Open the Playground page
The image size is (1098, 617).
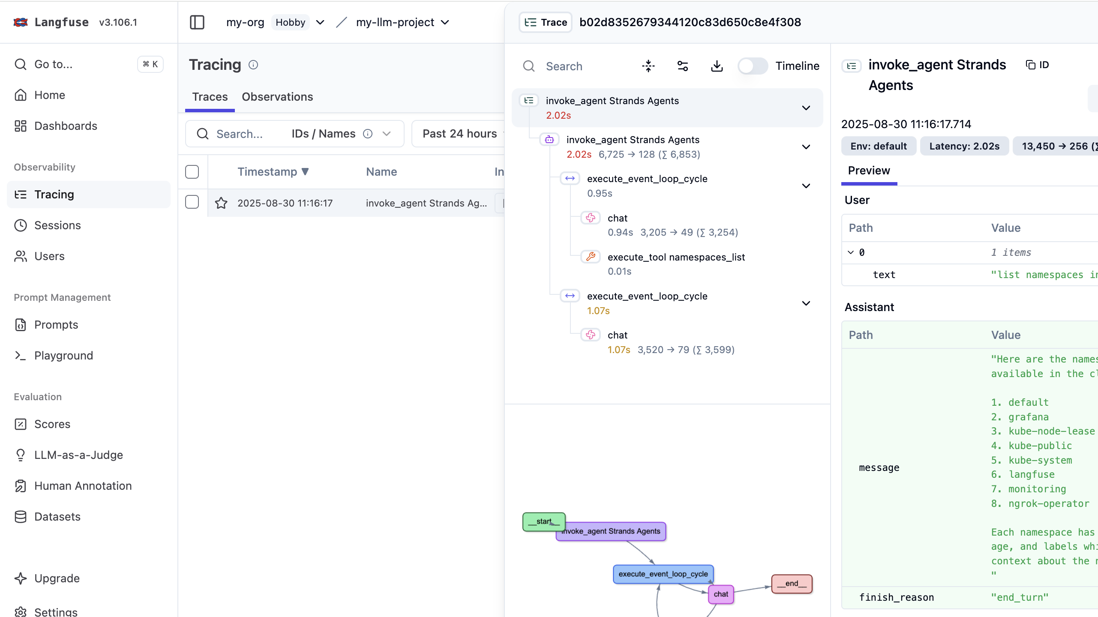89,356
